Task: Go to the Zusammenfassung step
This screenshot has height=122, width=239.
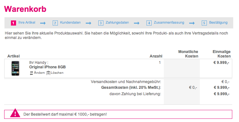Action: 169,23
